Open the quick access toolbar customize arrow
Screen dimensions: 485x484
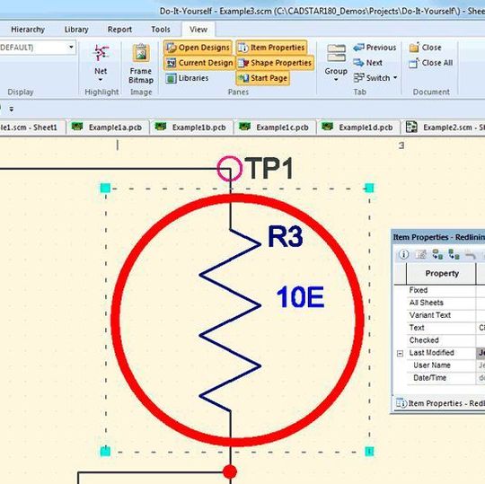[x=12, y=109]
